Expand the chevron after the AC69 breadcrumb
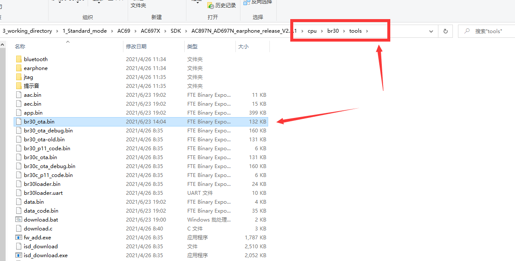Screen dimensions: 515x261 point(135,31)
